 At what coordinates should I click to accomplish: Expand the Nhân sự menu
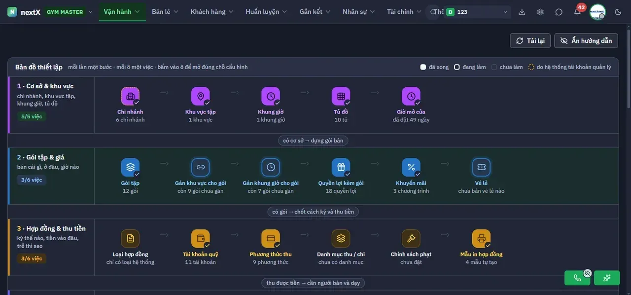[359, 12]
